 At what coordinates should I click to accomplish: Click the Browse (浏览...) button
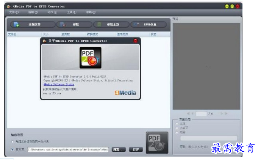119,150
